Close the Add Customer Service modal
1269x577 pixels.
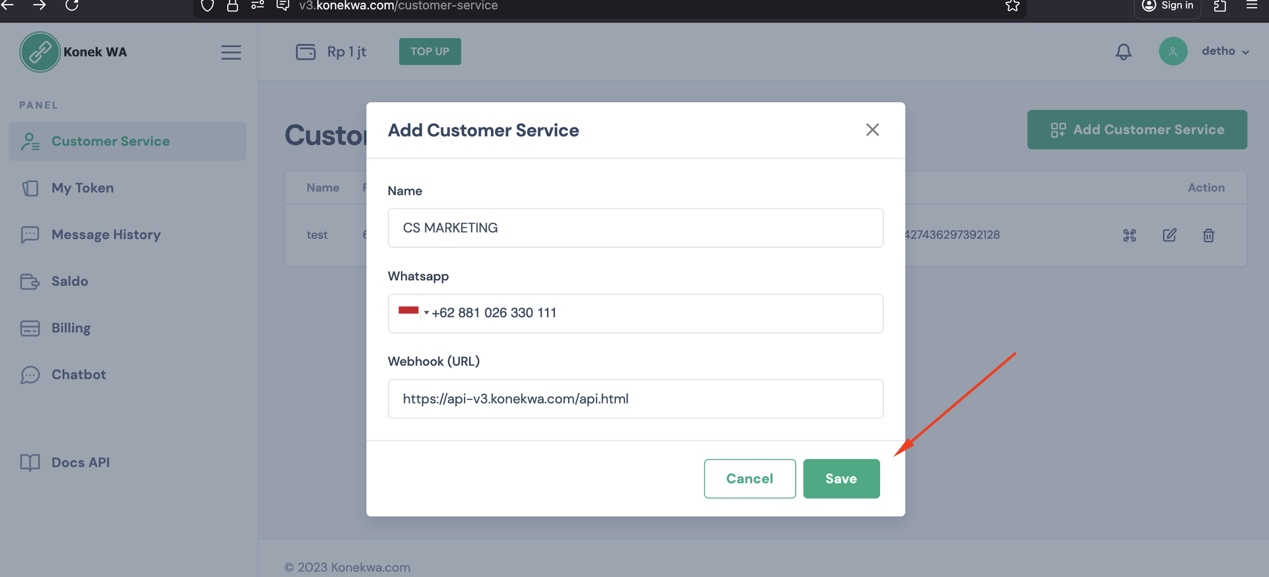[872, 130]
